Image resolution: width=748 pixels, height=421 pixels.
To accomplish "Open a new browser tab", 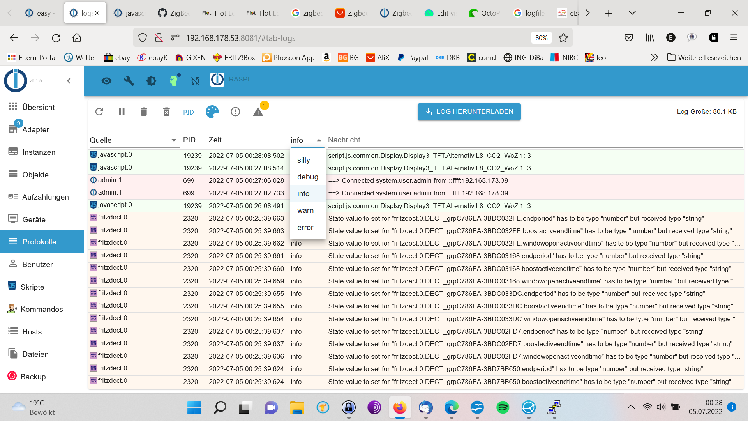I will pos(609,13).
